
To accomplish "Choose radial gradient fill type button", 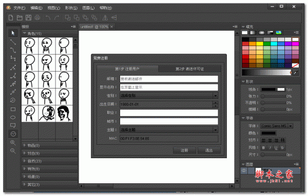I will [261, 33].
